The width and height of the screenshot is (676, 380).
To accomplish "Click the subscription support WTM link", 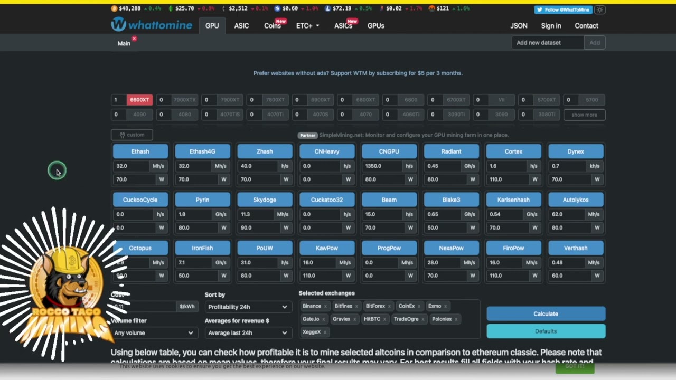I will pos(358,73).
